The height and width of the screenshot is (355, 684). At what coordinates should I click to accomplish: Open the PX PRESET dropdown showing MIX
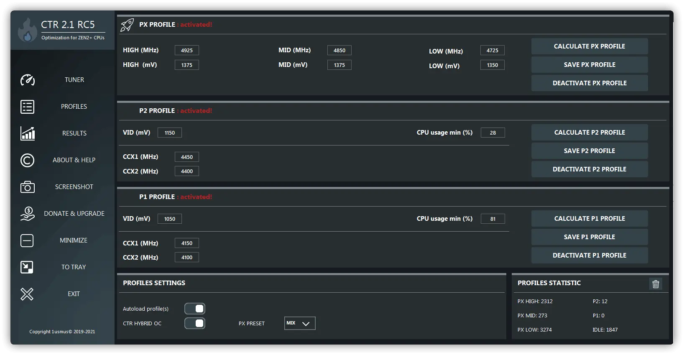pyautogui.click(x=300, y=323)
